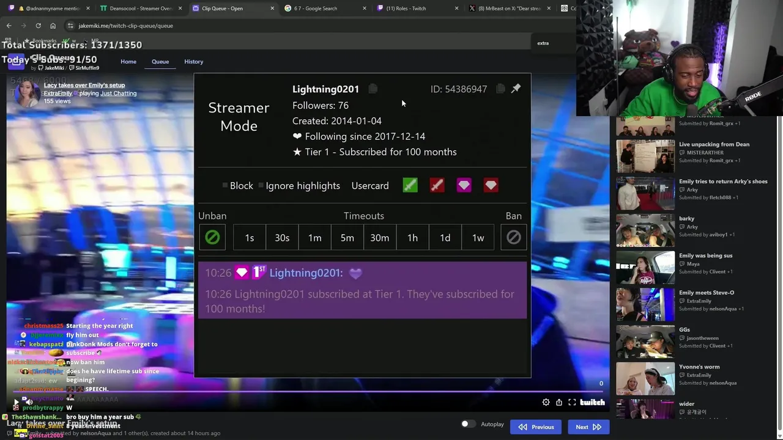
Task: Apply a 1d timeout
Action: click(x=445, y=238)
